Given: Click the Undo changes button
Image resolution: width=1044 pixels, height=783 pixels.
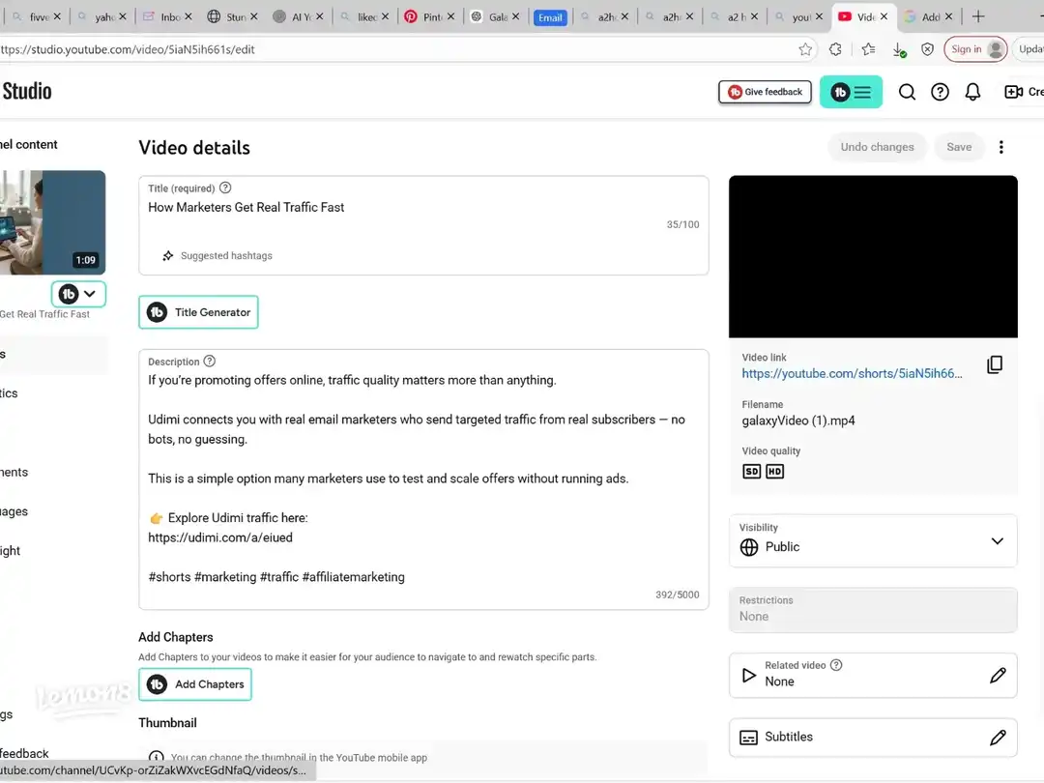Looking at the screenshot, I should coord(877,147).
